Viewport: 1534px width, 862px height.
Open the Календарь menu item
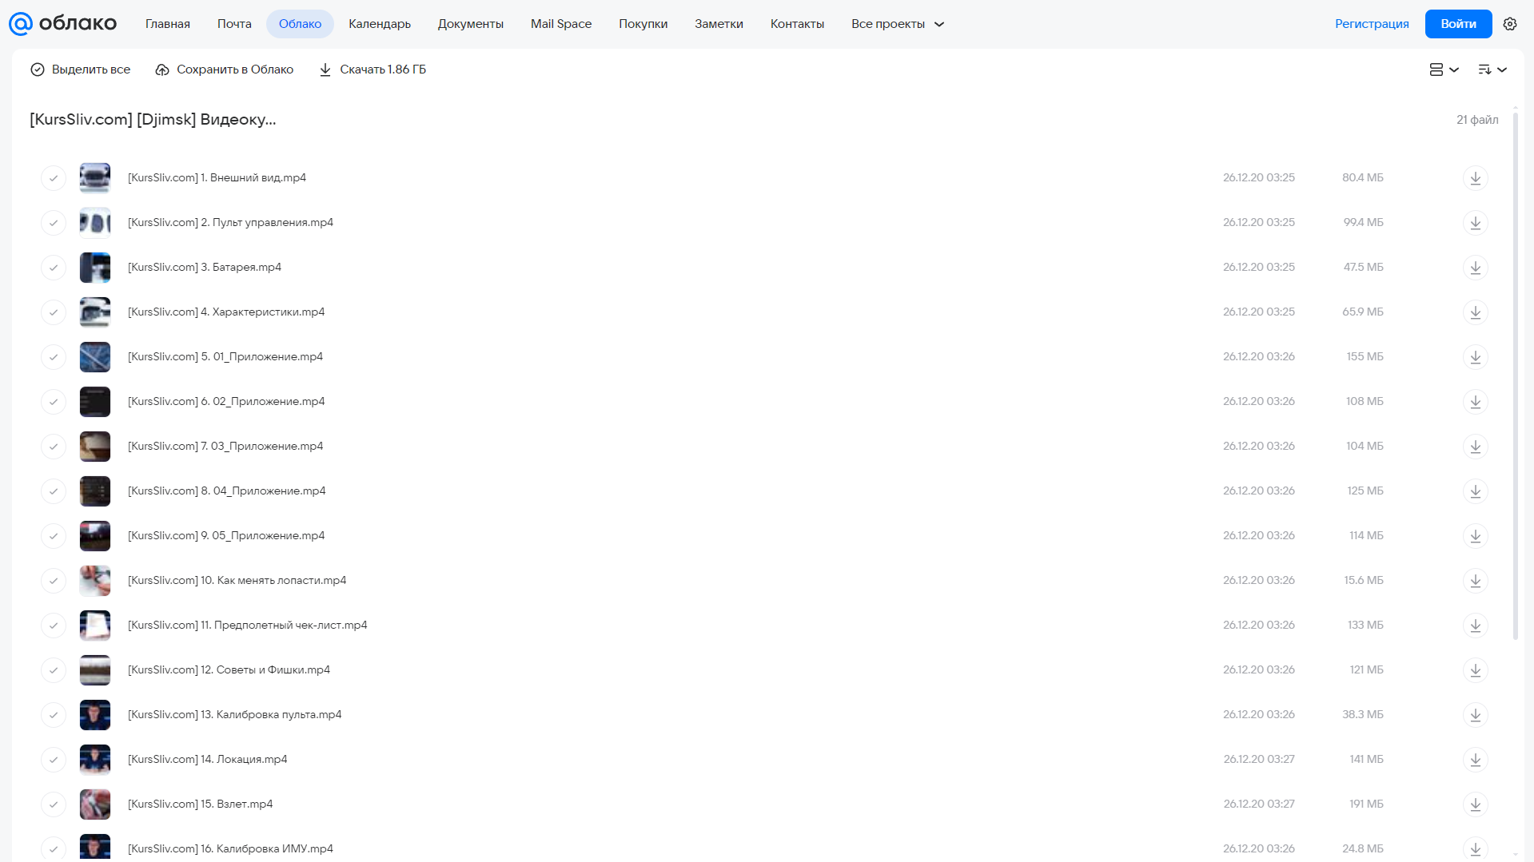[380, 24]
